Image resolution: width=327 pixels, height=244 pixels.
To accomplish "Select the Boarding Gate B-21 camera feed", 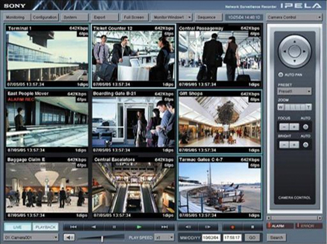I will (133, 121).
